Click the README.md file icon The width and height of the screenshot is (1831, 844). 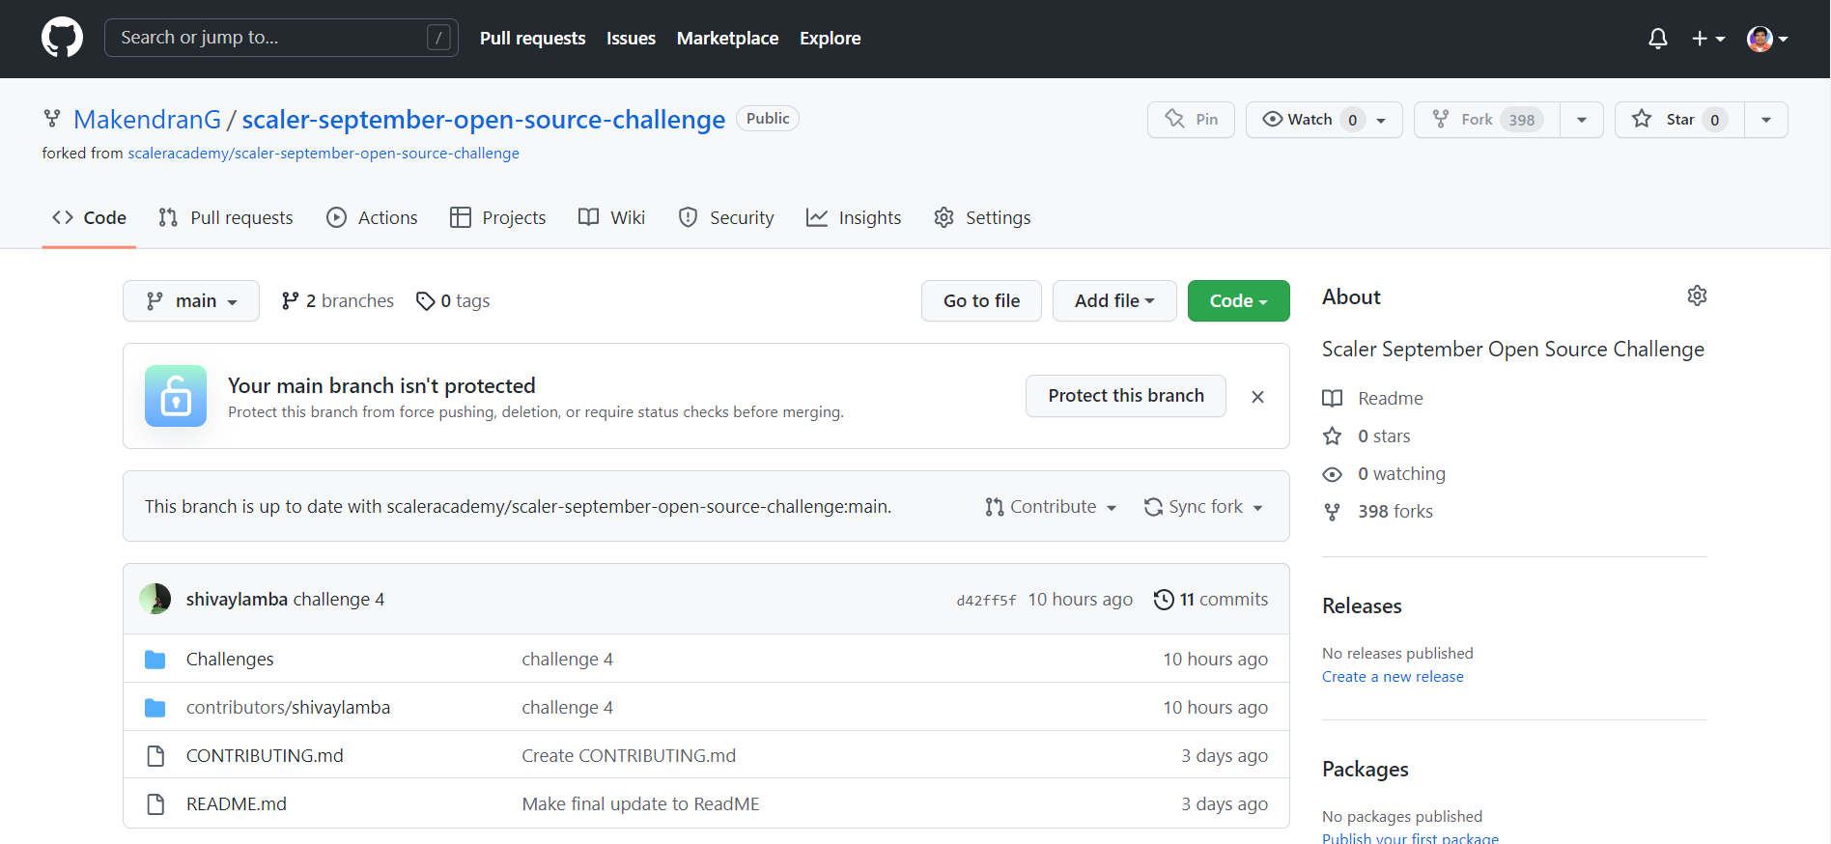(x=155, y=804)
